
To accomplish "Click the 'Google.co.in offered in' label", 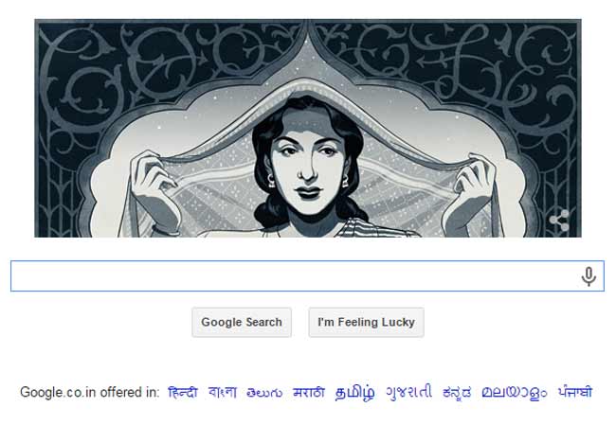I will pyautogui.click(x=90, y=392).
